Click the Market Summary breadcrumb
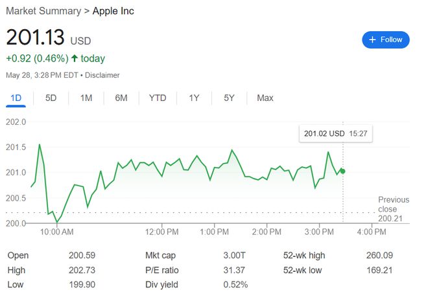The width and height of the screenshot is (428, 299). click(x=43, y=11)
